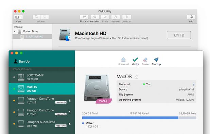The height and width of the screenshot is (134, 210).
Task: Click Unmount in Disk Utility toolbar
Action: (127, 17)
